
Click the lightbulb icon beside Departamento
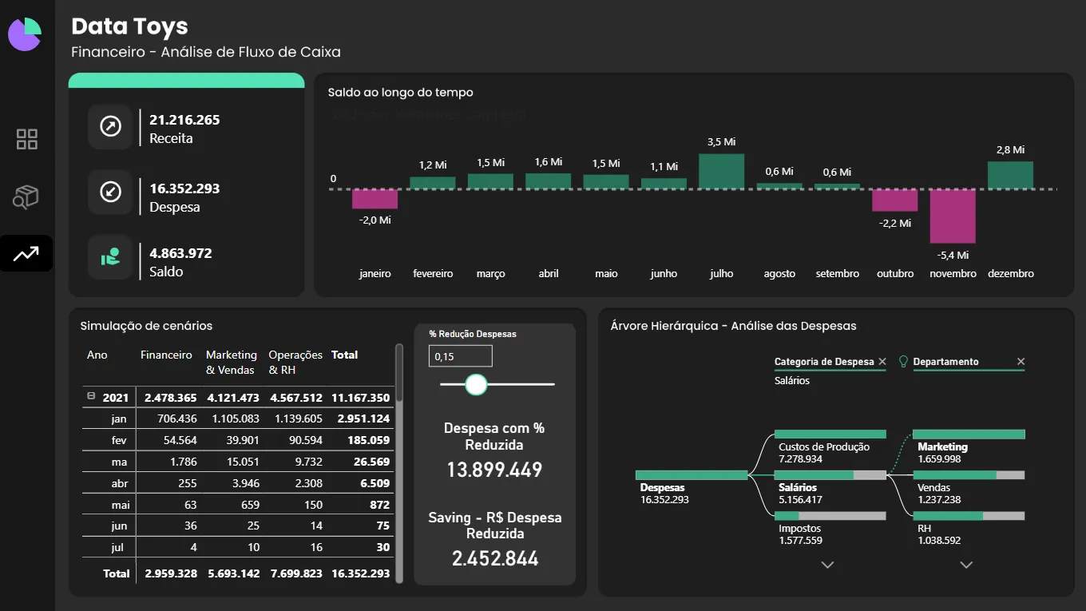(904, 362)
